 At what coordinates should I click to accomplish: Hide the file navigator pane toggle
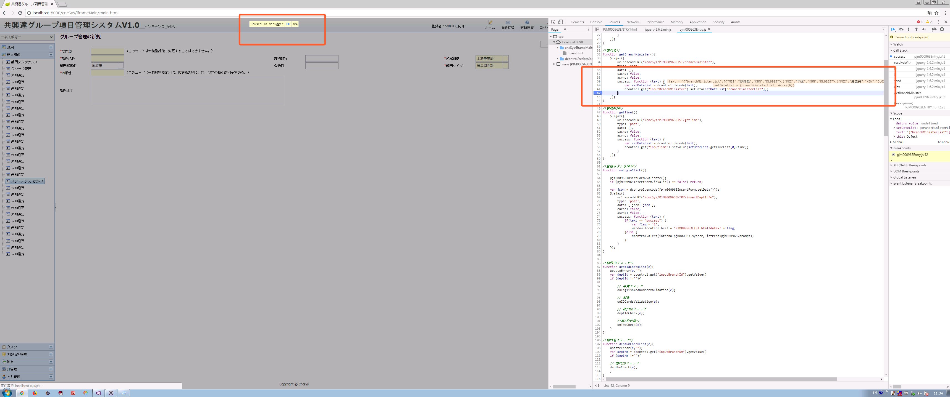coord(597,30)
